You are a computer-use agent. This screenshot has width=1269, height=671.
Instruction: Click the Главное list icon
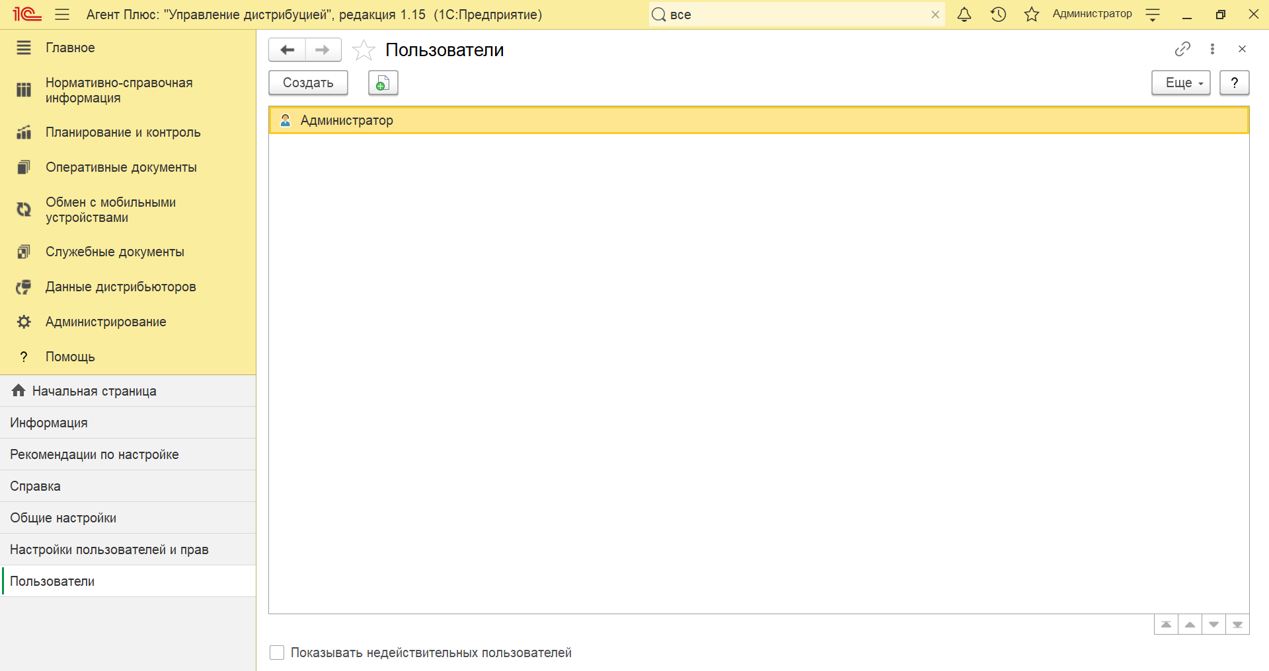tap(24, 48)
